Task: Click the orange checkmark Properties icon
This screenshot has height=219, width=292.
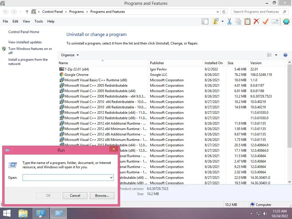Action: click(x=265, y=21)
